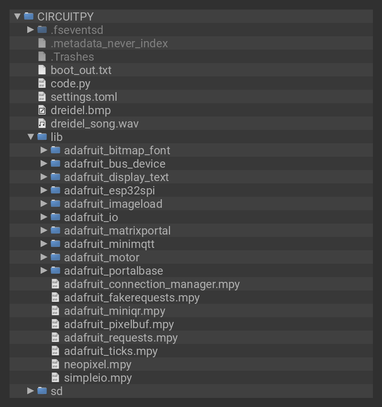The image size is (382, 407).
Task: Select the .Trashes entry
Action: (x=72, y=57)
